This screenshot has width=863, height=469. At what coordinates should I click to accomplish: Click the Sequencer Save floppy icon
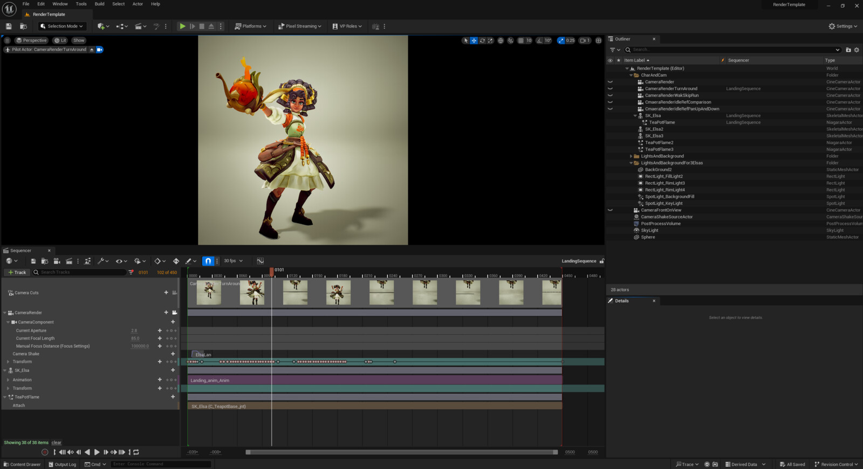tap(33, 261)
